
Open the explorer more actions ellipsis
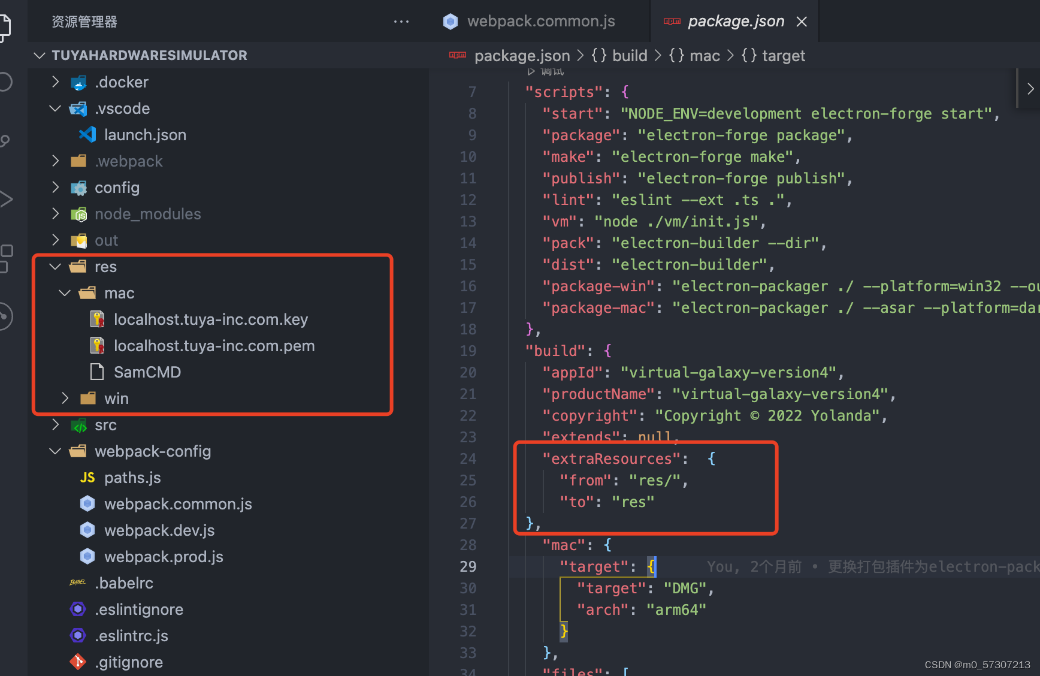point(401,22)
